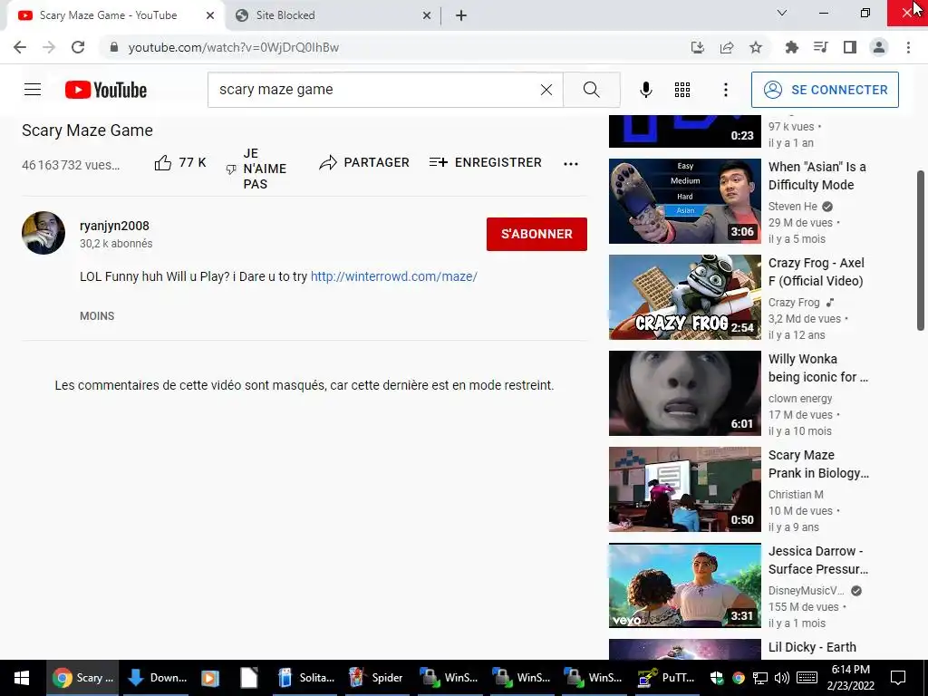Switch to Scary Maze Game - YouTube tab
The image size is (928, 696).
pyautogui.click(x=108, y=15)
